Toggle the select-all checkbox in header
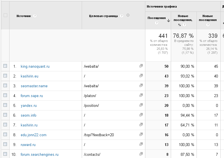Image resolution: width=224 pixels, height=158 pixels. [5, 15]
